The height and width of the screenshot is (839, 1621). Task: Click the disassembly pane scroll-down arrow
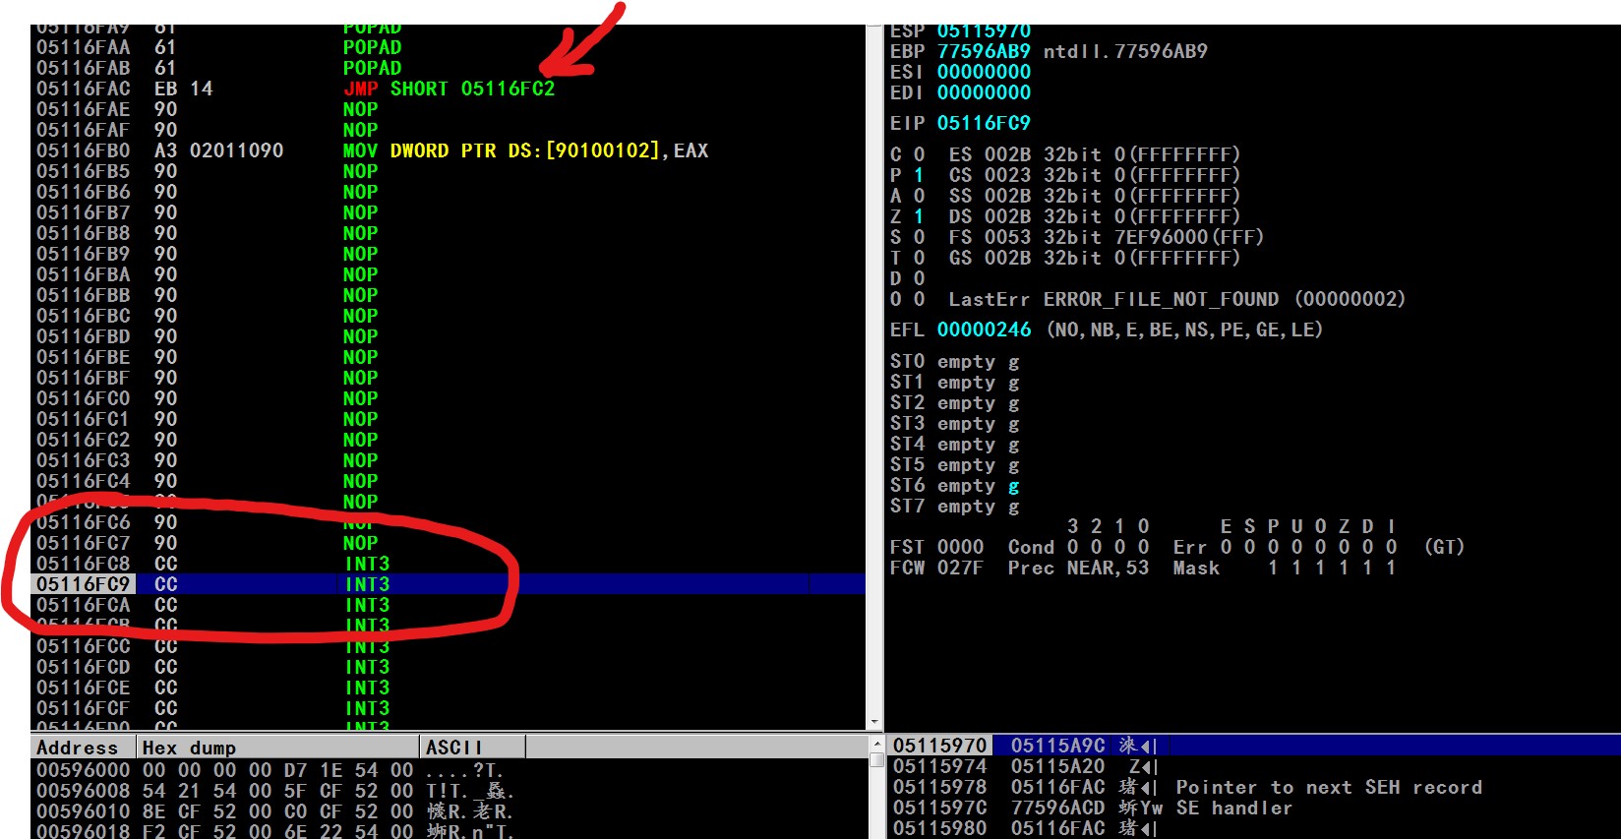point(875,722)
